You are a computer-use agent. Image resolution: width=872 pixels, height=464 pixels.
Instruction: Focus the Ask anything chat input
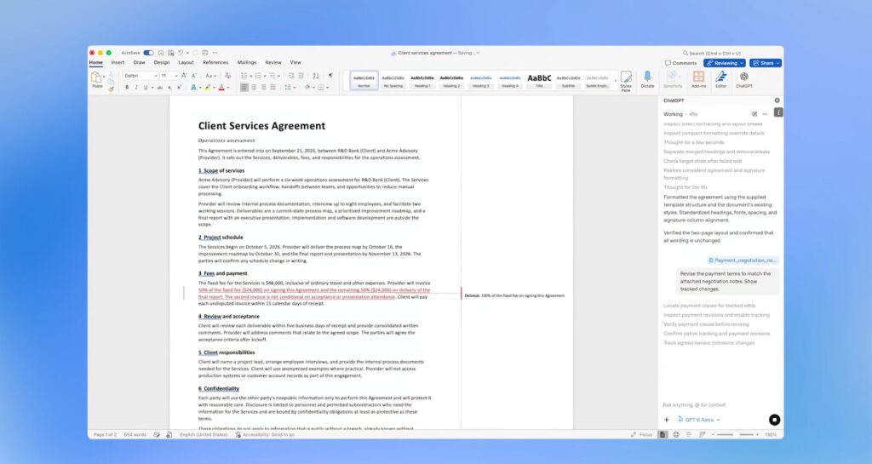tap(721, 404)
